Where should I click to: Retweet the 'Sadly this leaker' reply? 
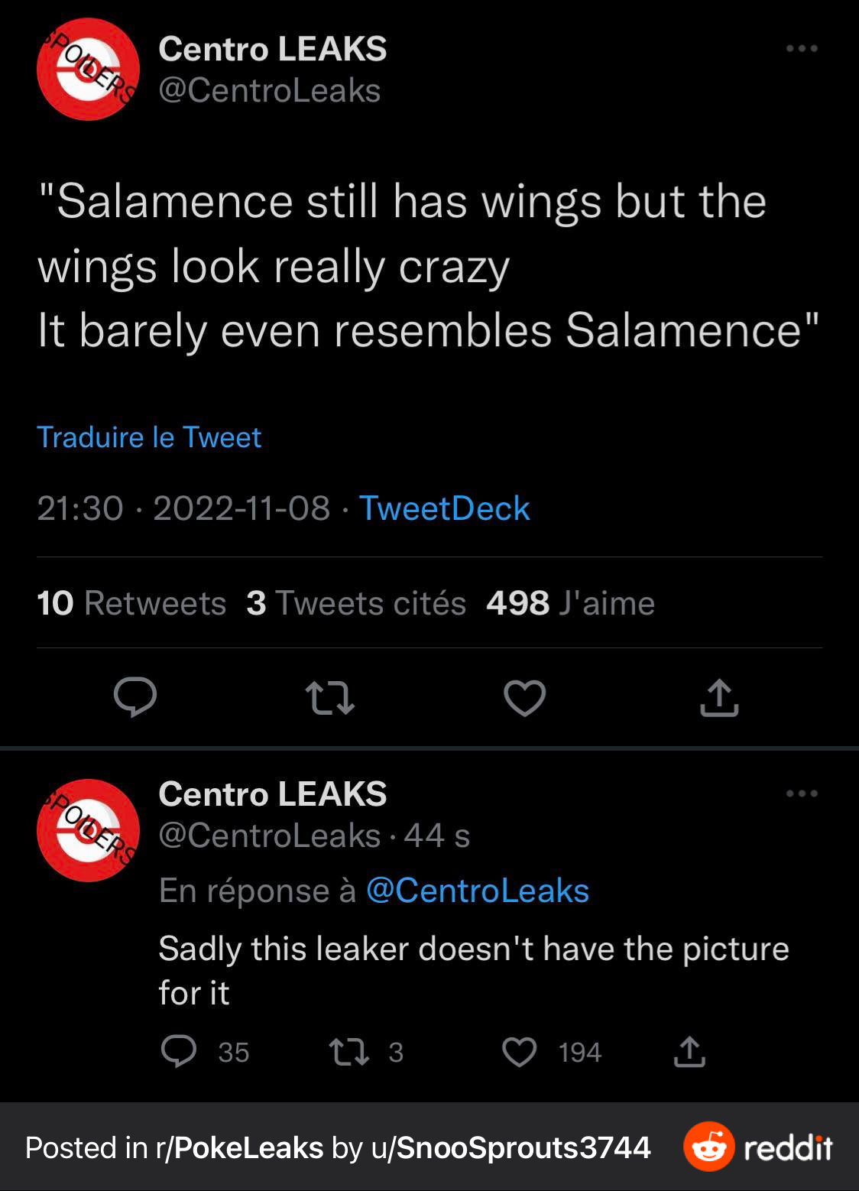point(349,1051)
